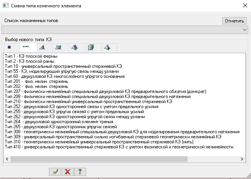Select Тип 60 многослойного упругого основания

pyautogui.click(x=64, y=76)
